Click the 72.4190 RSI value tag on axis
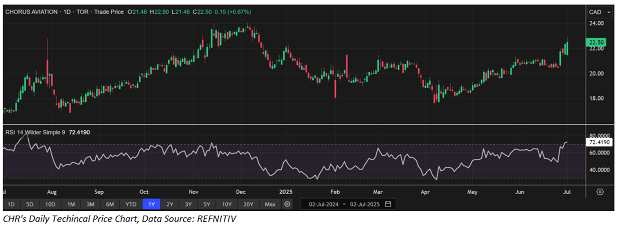 (599, 142)
